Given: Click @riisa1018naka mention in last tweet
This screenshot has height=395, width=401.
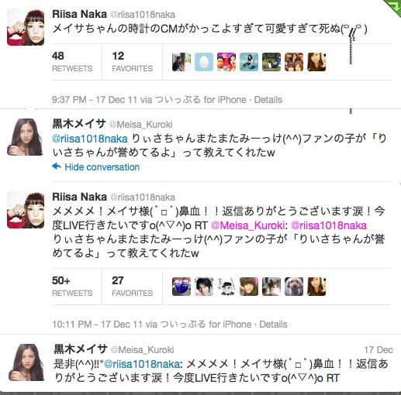Looking at the screenshot, I should [x=143, y=364].
